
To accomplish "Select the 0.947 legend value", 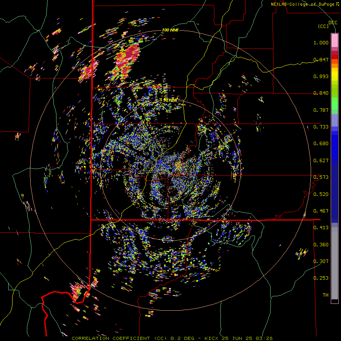I will pyautogui.click(x=321, y=59).
